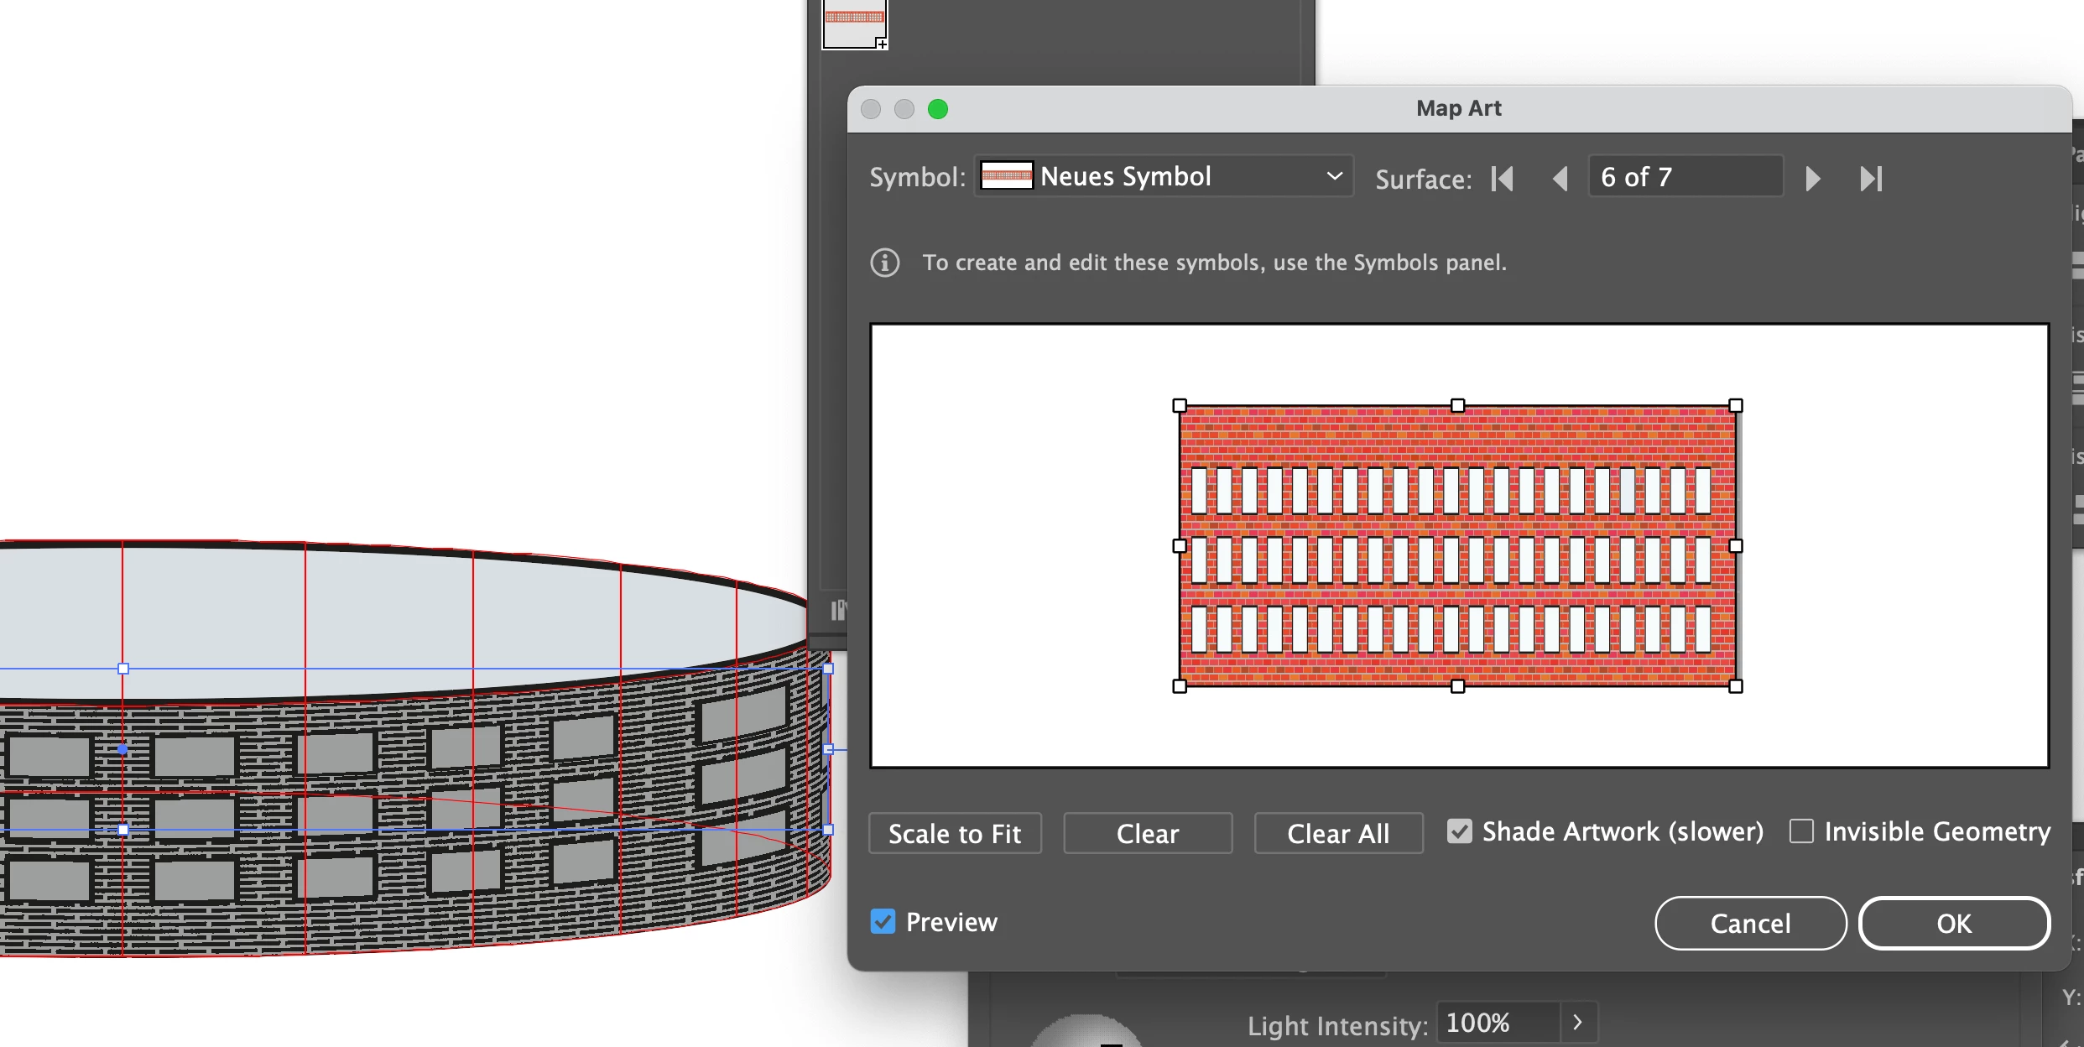Click the Clear All button
Viewport: 2084px width, 1047px height.
tap(1338, 833)
